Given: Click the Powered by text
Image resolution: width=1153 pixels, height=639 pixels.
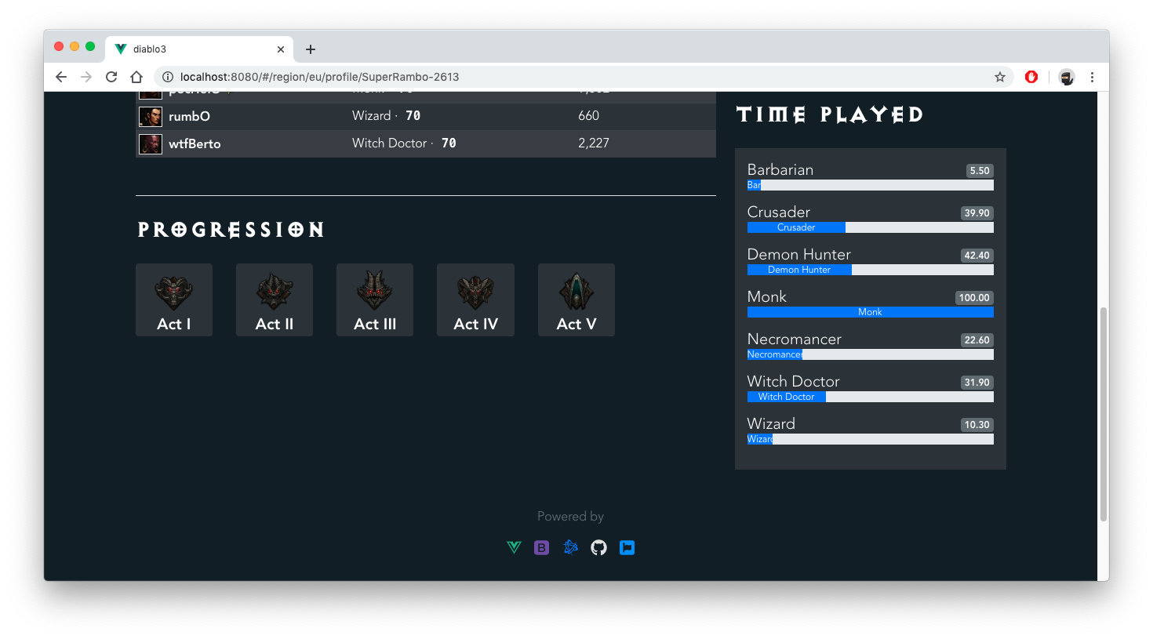Looking at the screenshot, I should 570,516.
